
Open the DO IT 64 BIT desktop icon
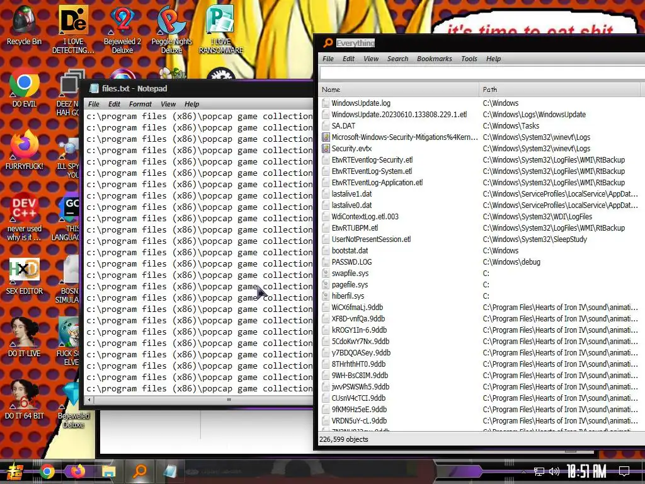25,400
